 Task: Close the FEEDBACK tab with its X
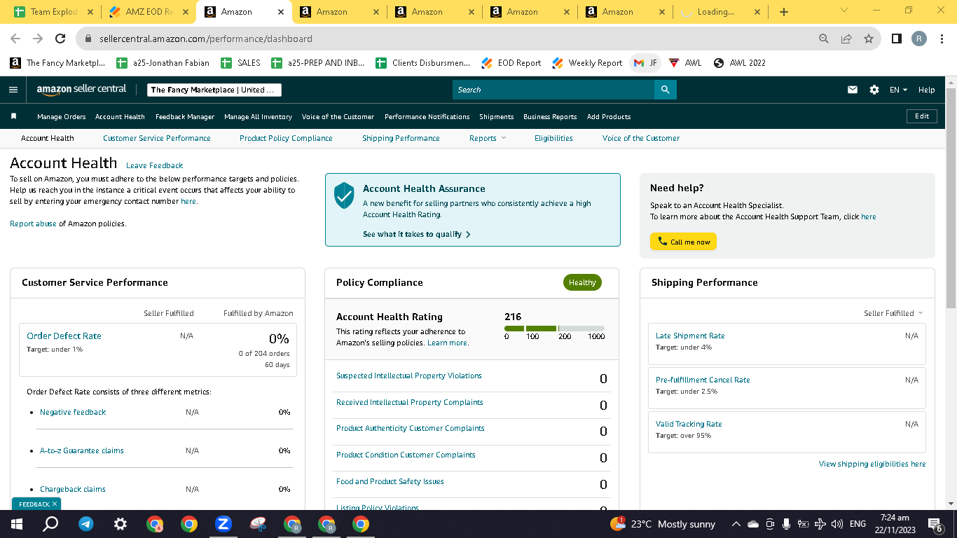coord(55,504)
